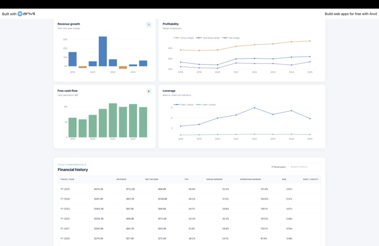Click the '151.9%' cell
Viewport: 379px width, 246px height.
(264, 189)
